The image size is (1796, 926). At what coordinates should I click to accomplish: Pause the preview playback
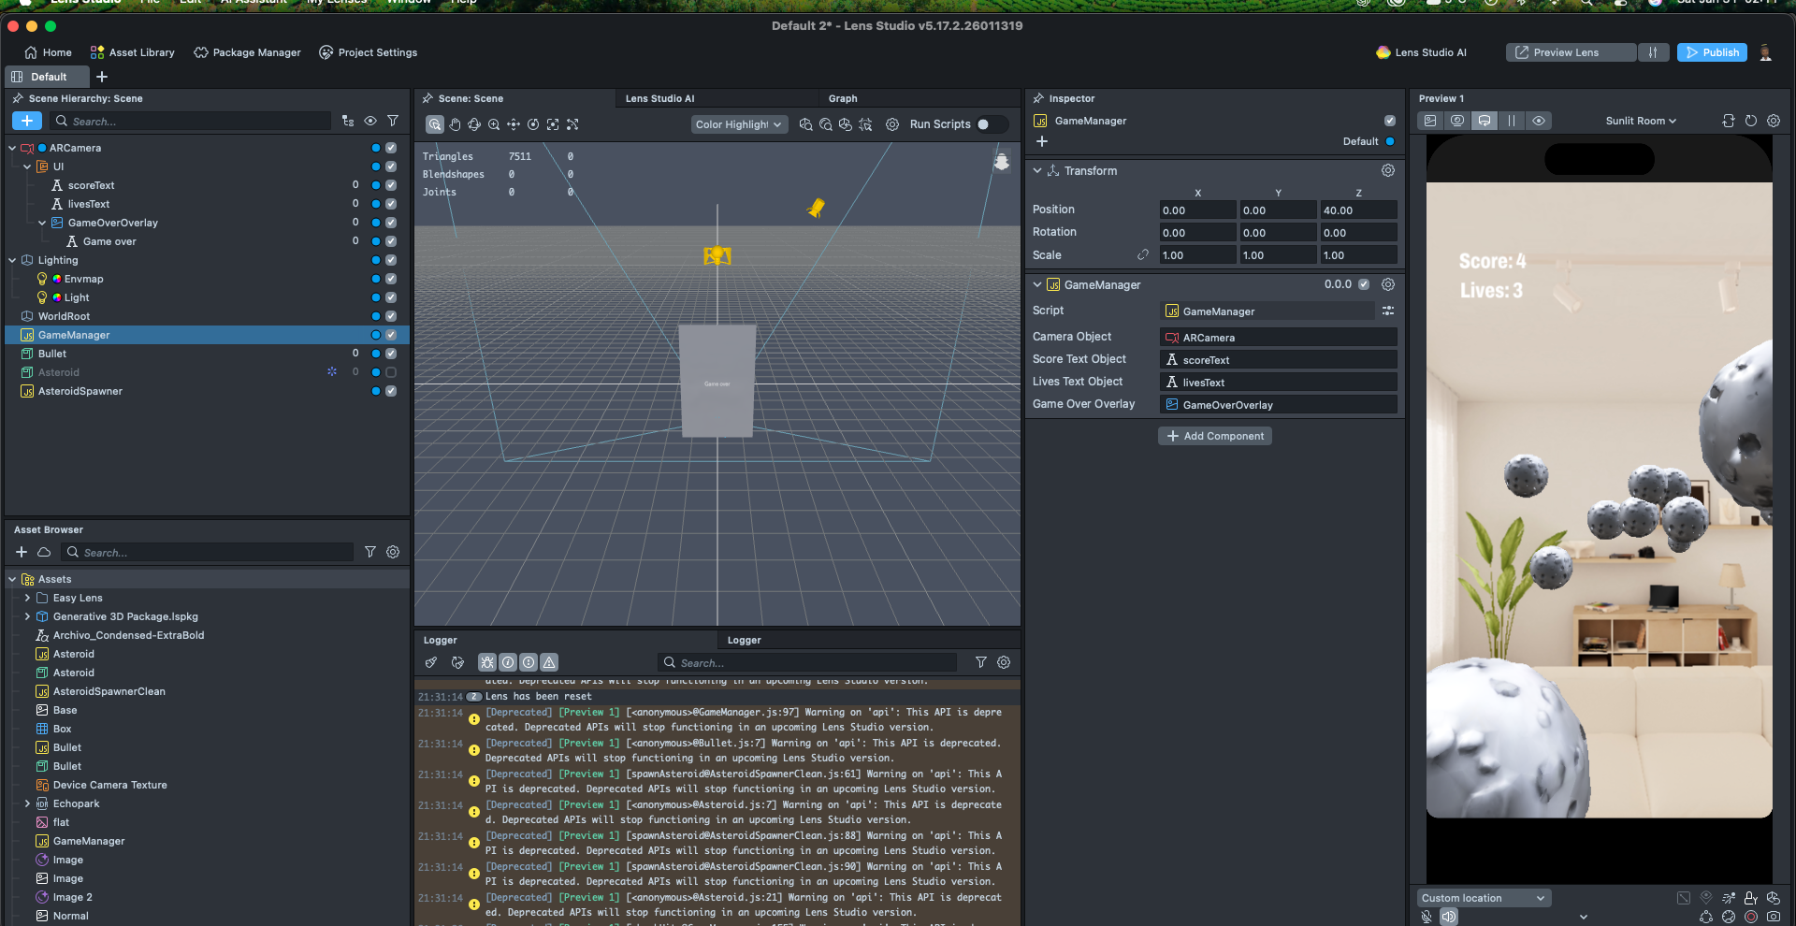[x=1512, y=121]
